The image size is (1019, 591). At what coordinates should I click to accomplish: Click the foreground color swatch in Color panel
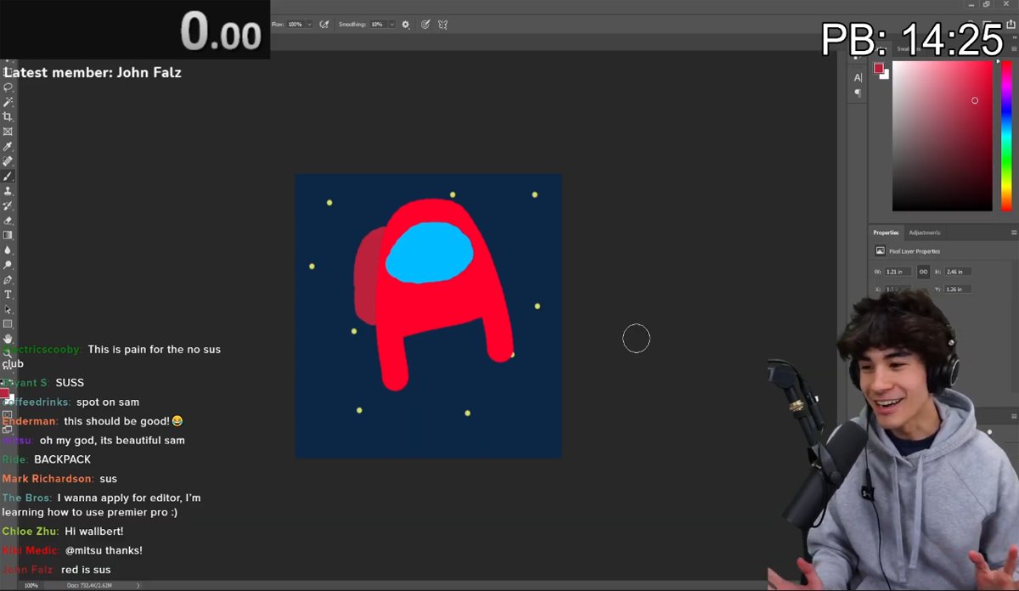click(x=879, y=68)
